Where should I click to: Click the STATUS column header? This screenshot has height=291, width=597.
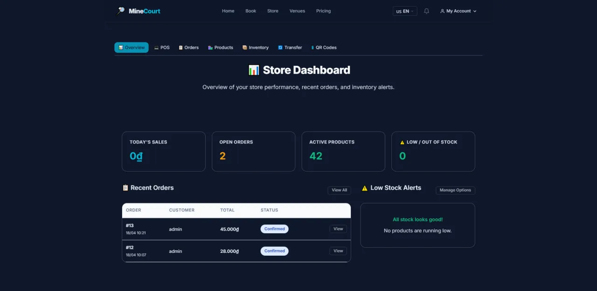tap(269, 210)
